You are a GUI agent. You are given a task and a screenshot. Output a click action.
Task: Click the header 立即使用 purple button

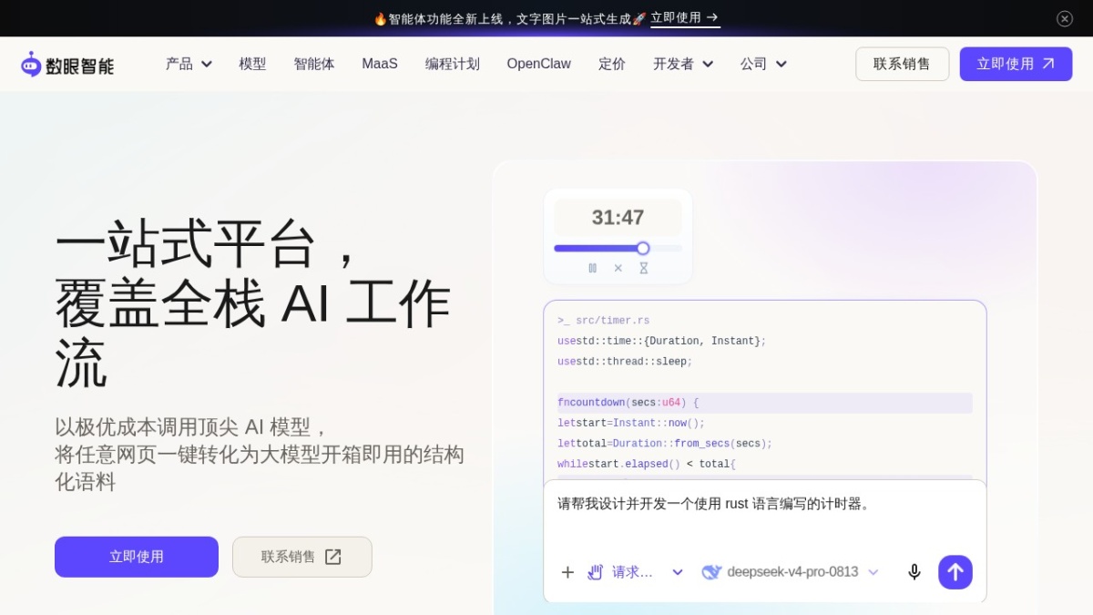[x=1016, y=64]
